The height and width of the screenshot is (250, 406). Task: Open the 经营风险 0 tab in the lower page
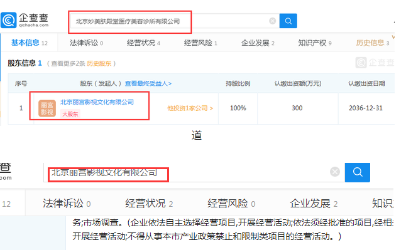(231, 204)
